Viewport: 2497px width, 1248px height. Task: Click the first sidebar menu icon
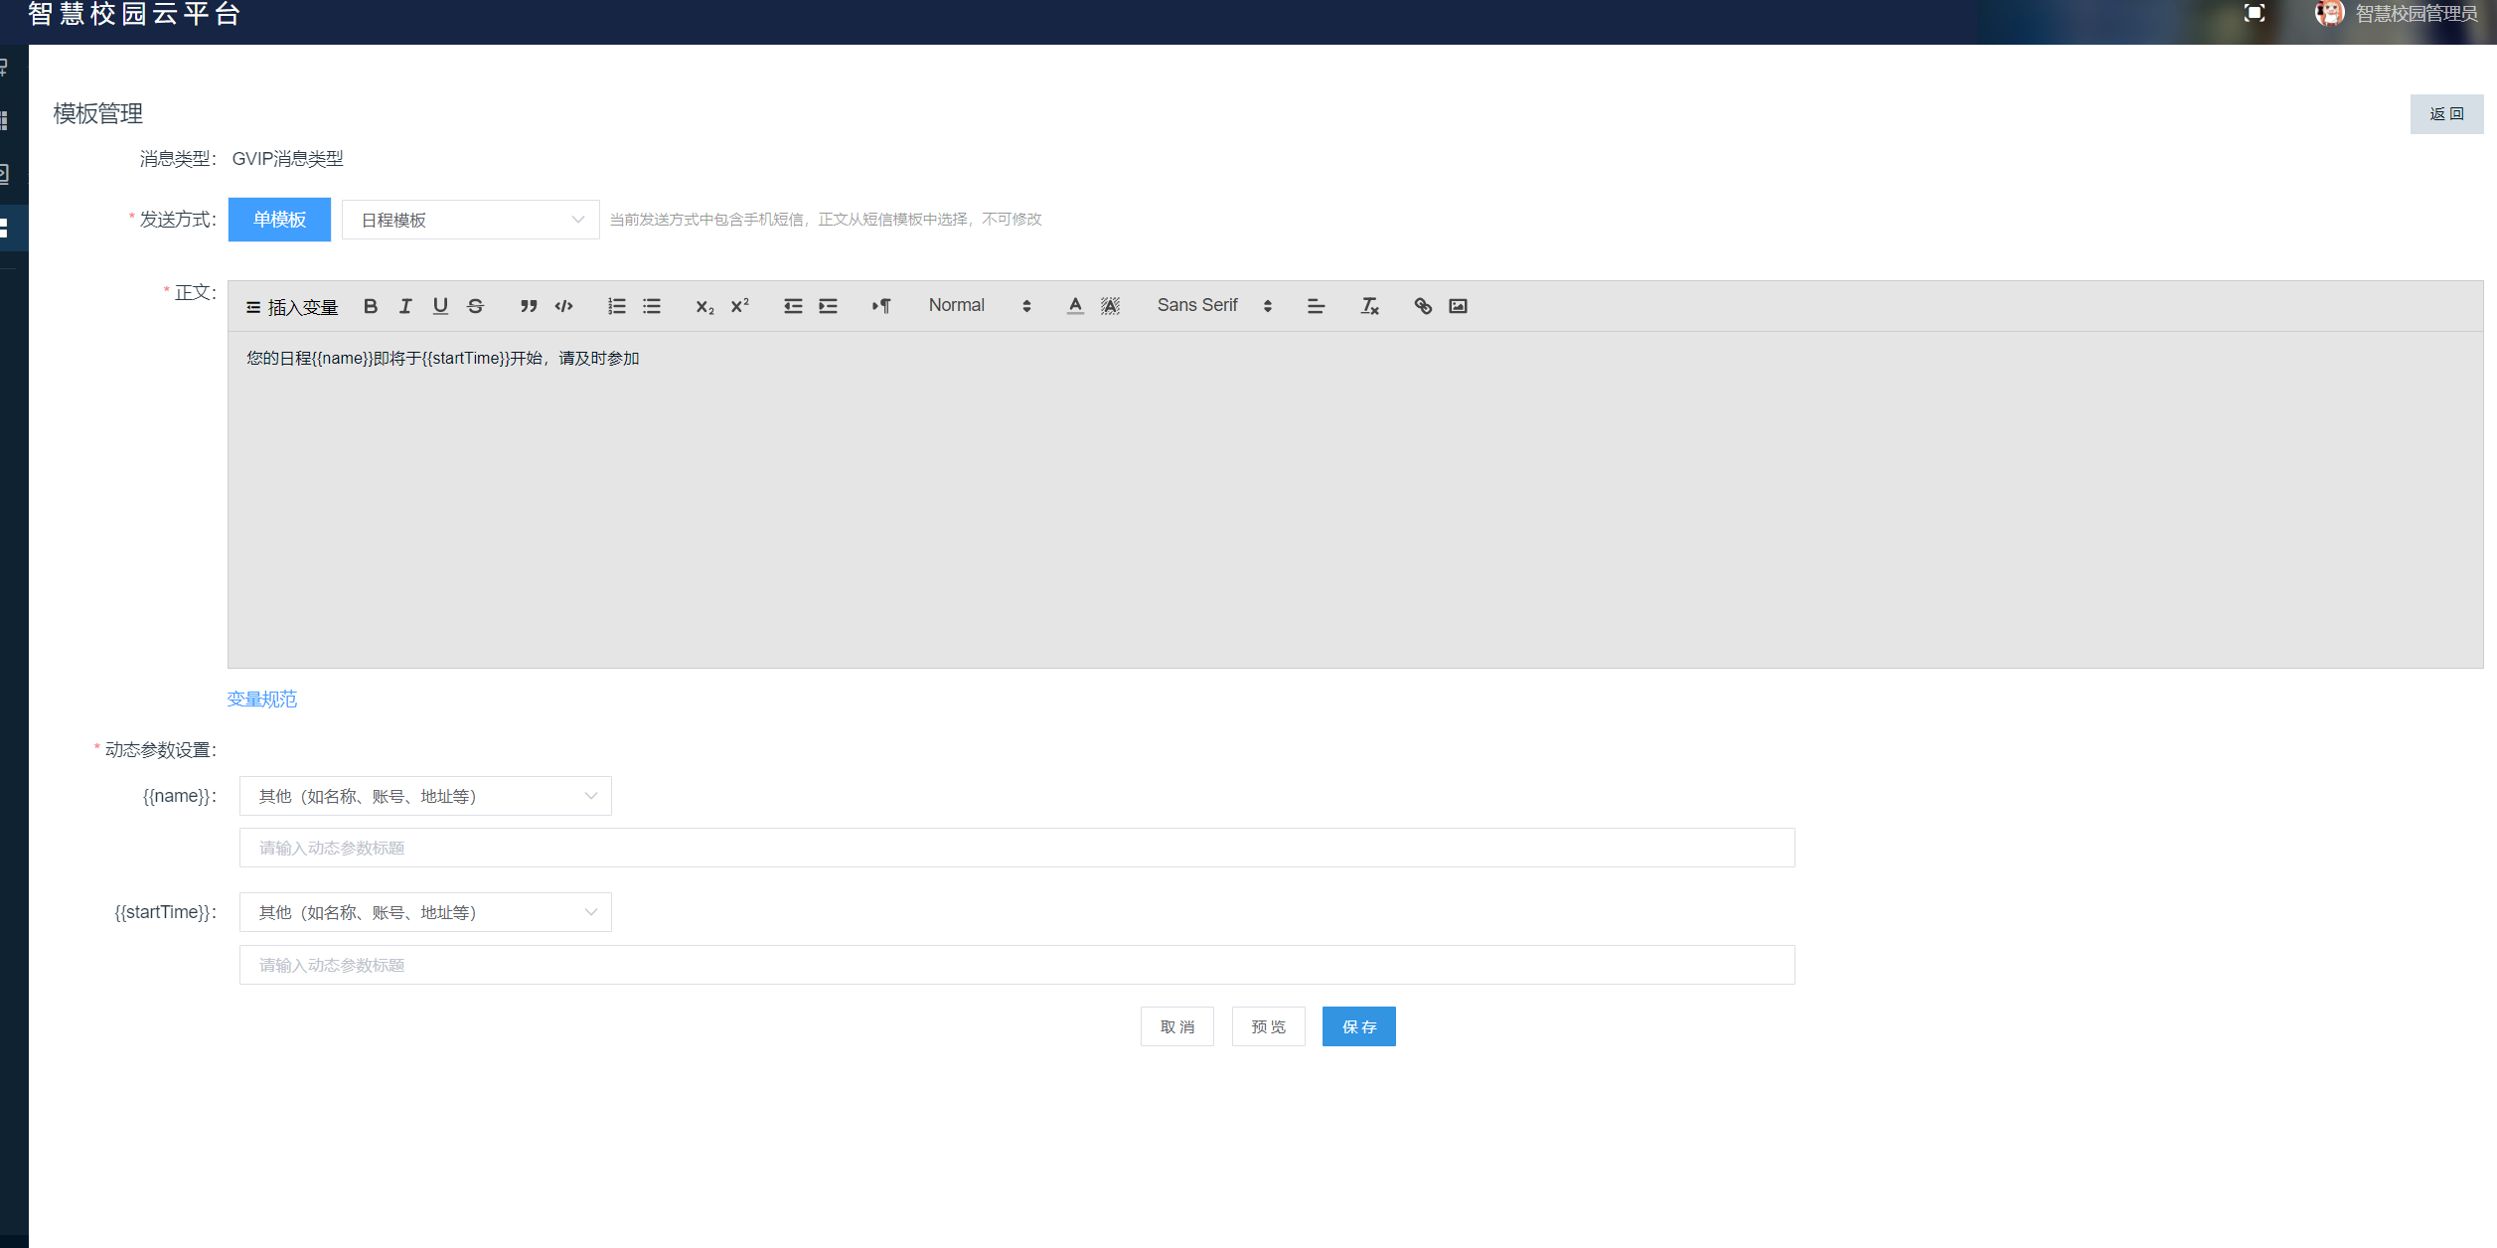click(4, 68)
